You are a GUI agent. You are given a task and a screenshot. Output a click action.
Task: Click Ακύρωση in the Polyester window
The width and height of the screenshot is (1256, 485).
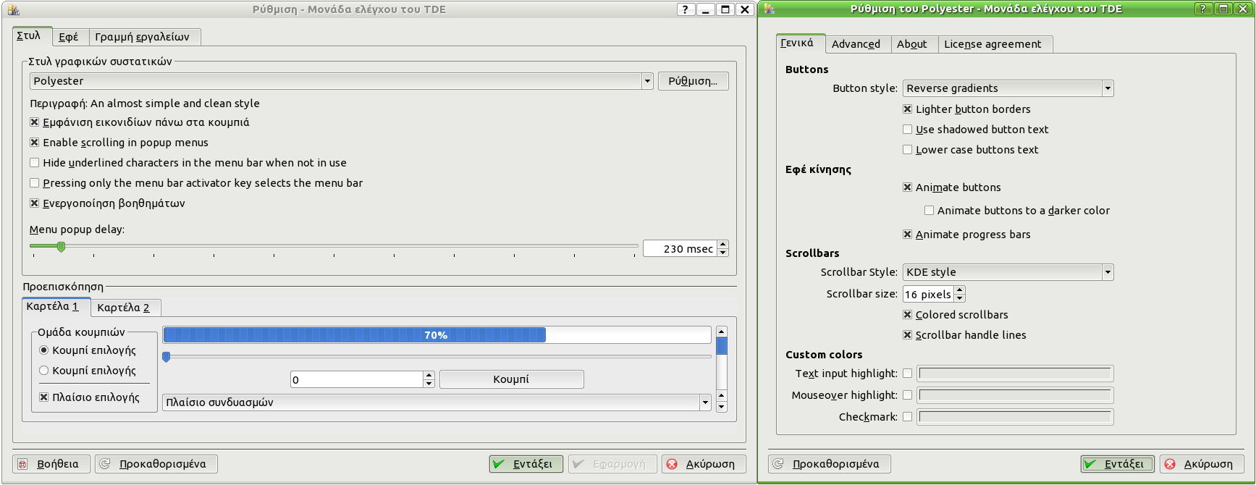tap(1202, 464)
